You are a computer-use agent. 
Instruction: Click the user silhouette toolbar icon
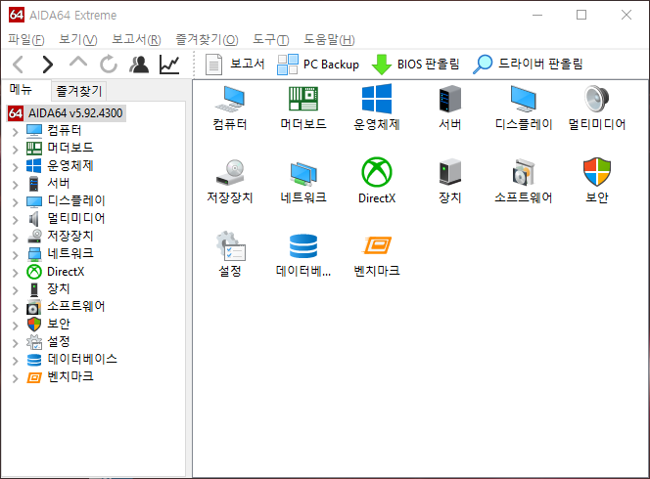click(x=139, y=65)
